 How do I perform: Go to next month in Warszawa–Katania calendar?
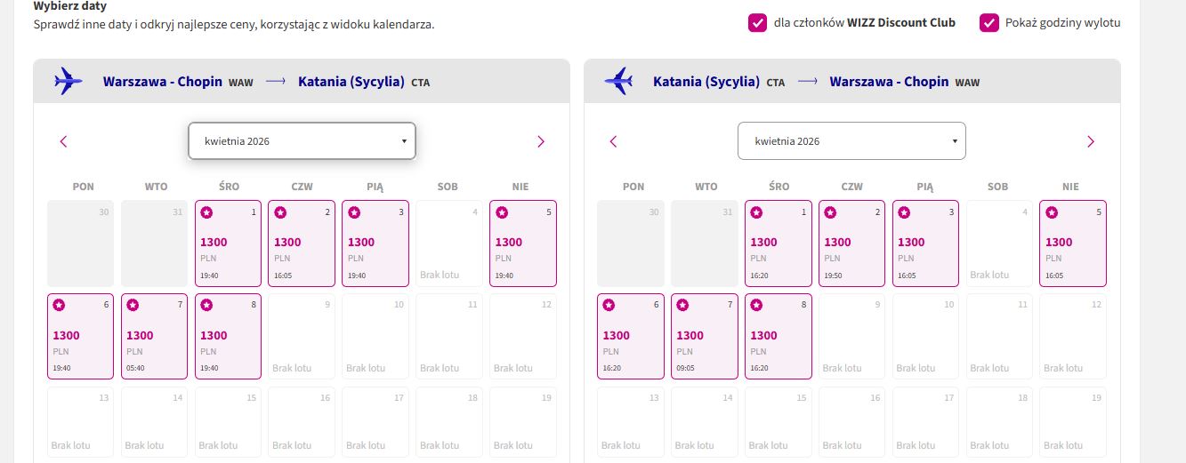point(540,141)
